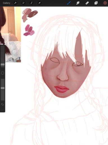Click the brush opacity slider handle
Screen dimensions: 108x145
tap(3, 88)
